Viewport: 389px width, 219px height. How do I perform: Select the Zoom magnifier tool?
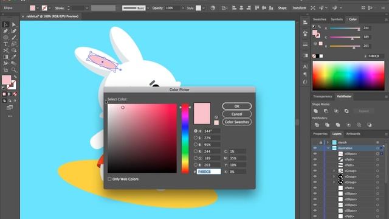[x=13, y=70]
